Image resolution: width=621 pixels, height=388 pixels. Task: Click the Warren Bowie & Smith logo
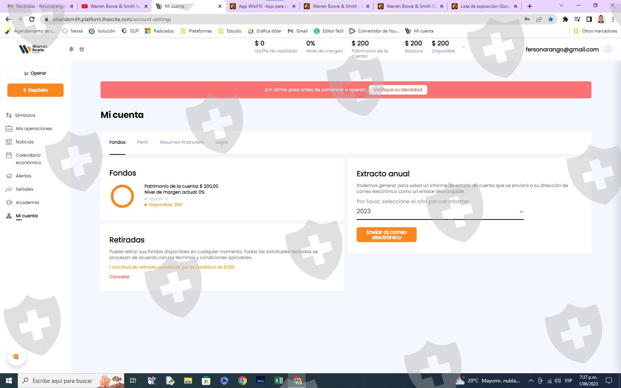[x=33, y=49]
